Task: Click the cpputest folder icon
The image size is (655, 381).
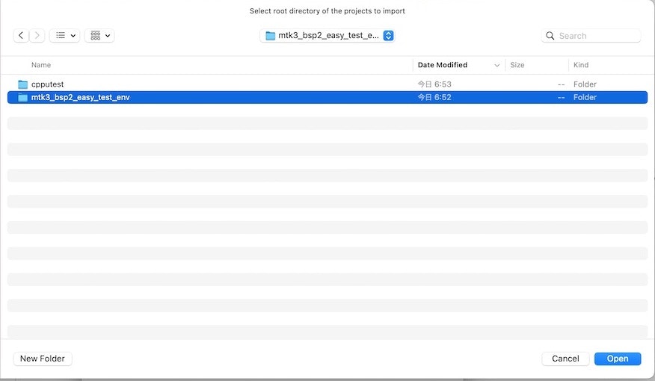Action: (x=23, y=84)
